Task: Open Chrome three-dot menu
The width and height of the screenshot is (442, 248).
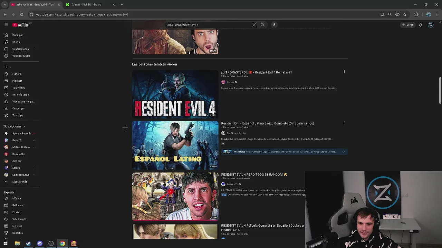Action: [x=437, y=14]
